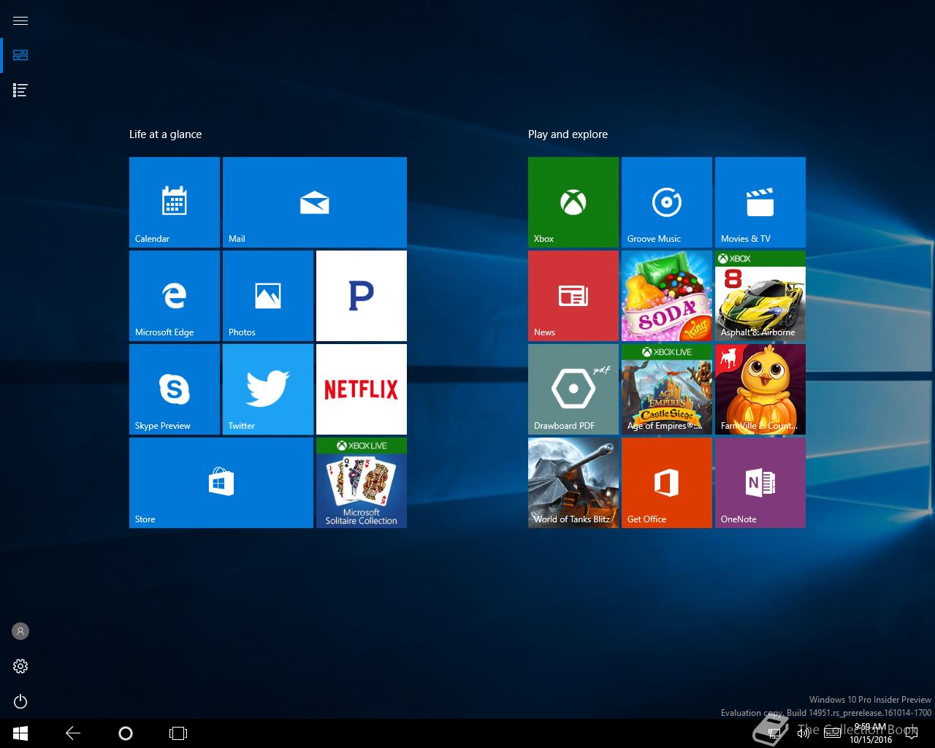Click the 'Play and explore' group header

tap(568, 134)
